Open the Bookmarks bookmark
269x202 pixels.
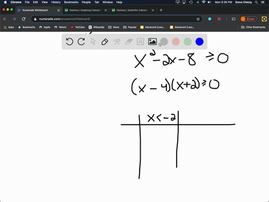tap(26, 27)
